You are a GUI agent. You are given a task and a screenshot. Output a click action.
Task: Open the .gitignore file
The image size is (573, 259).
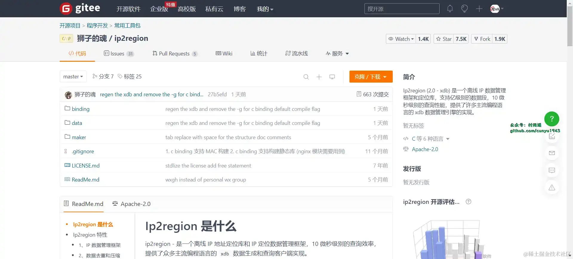(x=83, y=151)
